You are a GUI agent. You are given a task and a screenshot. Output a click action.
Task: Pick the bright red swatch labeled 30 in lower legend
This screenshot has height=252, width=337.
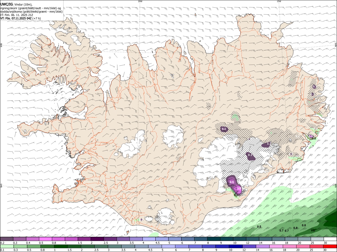(x=330, y=246)
